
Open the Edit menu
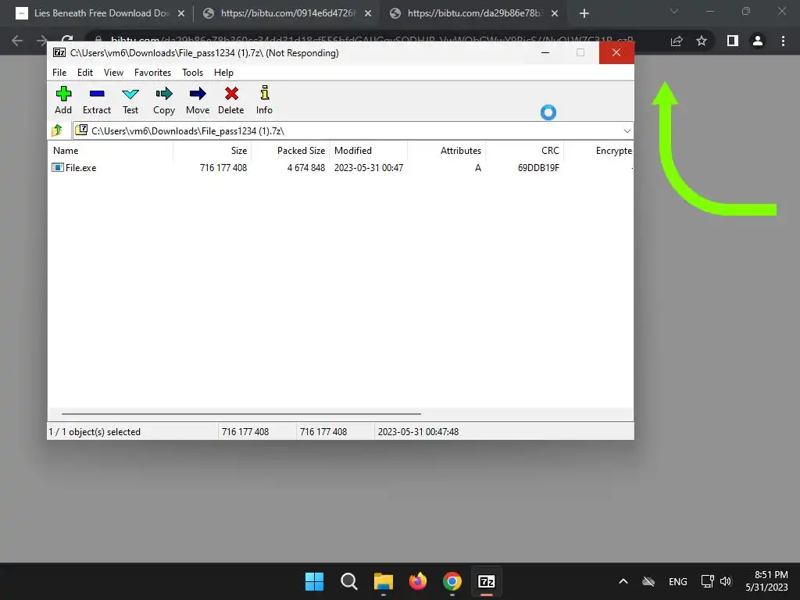point(84,73)
